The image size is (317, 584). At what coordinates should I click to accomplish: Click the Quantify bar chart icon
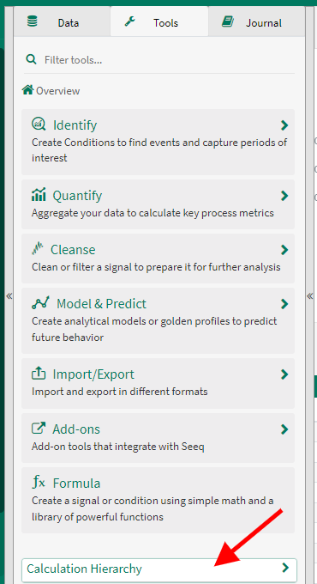39,194
